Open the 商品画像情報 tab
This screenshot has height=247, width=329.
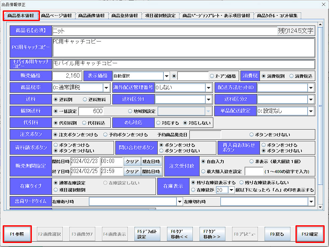(91, 16)
